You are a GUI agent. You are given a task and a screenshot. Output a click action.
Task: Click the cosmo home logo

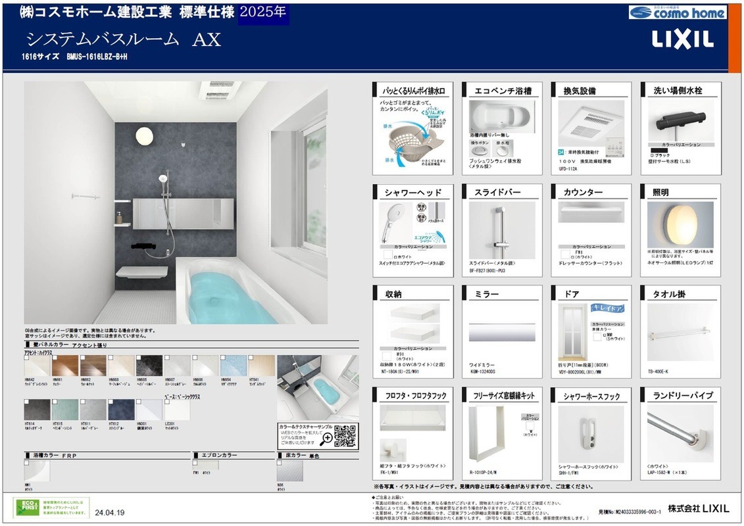click(677, 12)
